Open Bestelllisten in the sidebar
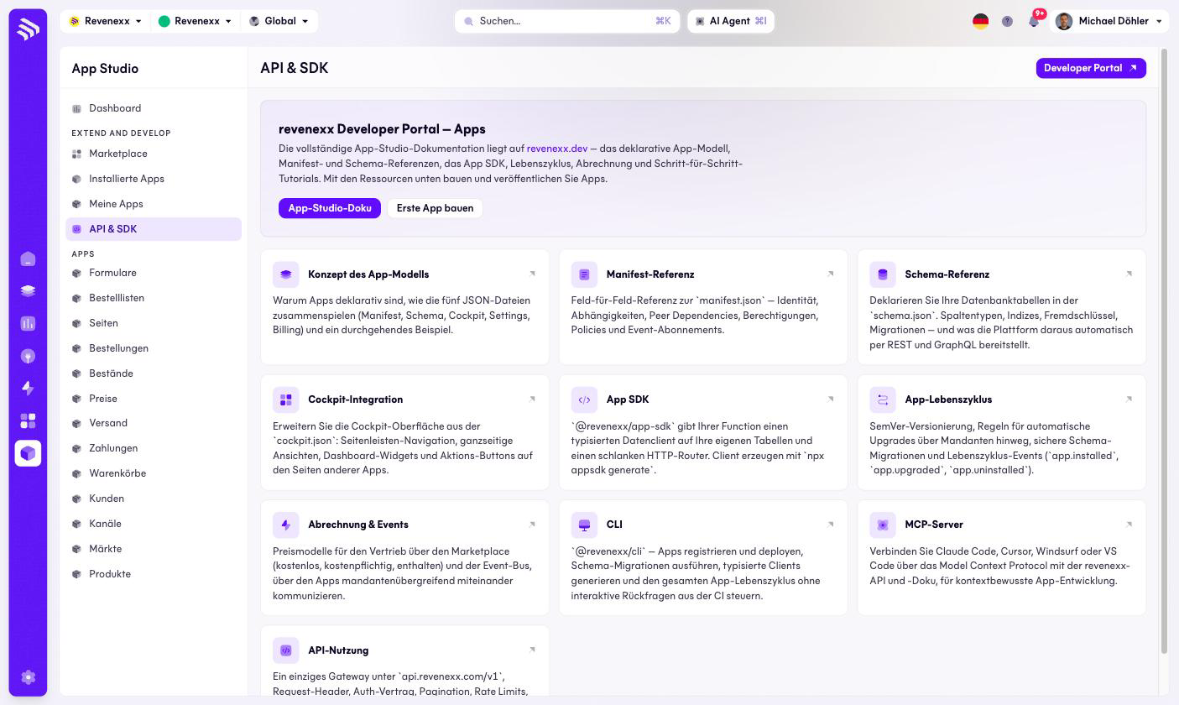Image resolution: width=1179 pixels, height=705 pixels. [154, 298]
